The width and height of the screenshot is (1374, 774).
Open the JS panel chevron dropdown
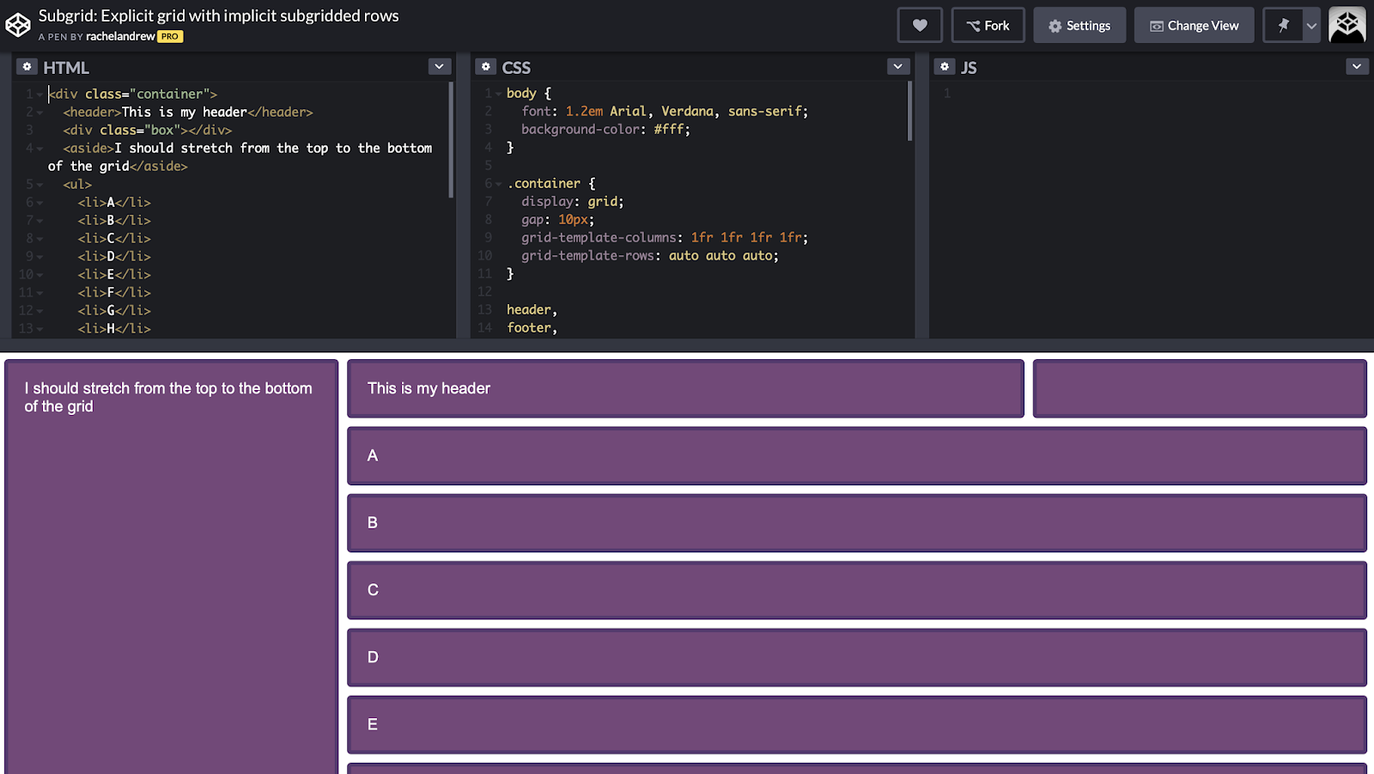[1356, 66]
